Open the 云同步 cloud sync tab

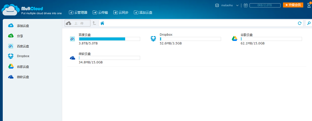coord(121,12)
